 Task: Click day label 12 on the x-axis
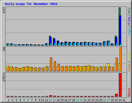coord(50,100)
